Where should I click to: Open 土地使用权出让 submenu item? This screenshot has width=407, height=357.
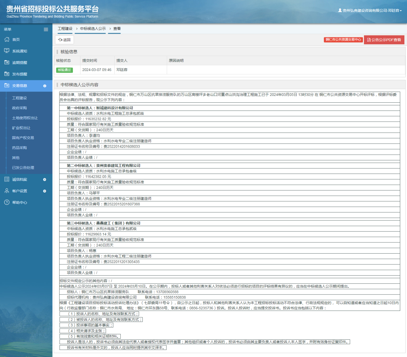[25, 118]
